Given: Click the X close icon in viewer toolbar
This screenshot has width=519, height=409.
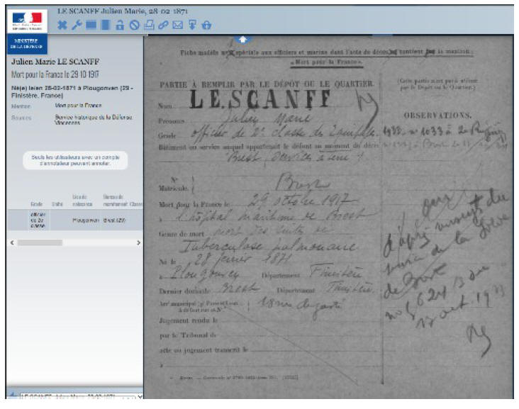Looking at the screenshot, I should point(62,26).
